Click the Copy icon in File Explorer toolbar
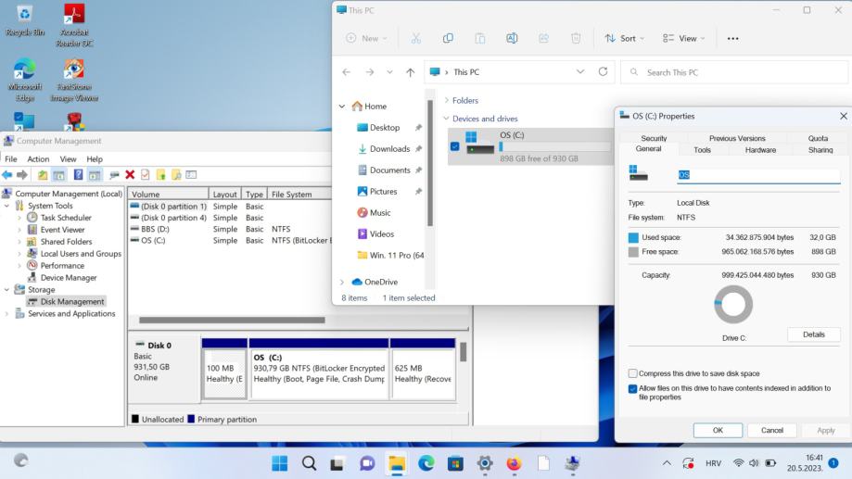The width and height of the screenshot is (852, 479). pyautogui.click(x=448, y=38)
